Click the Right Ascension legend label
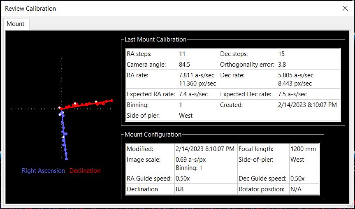 (43, 171)
